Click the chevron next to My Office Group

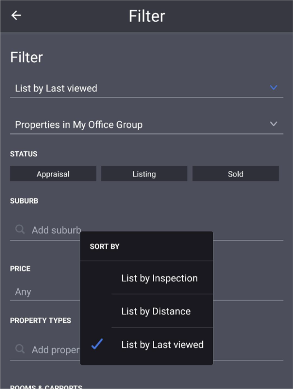273,124
